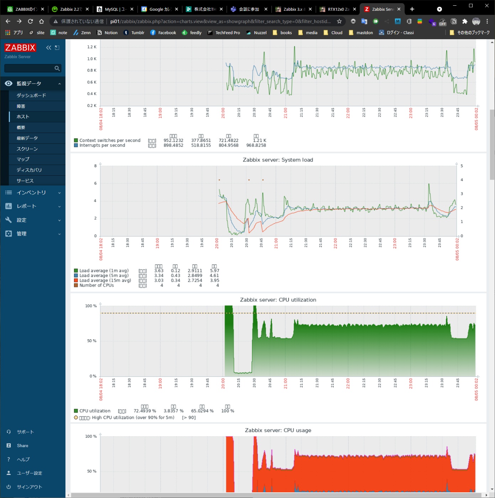Image resolution: width=495 pixels, height=498 pixels.
Task: Click the browser home icon
Action: click(x=41, y=21)
